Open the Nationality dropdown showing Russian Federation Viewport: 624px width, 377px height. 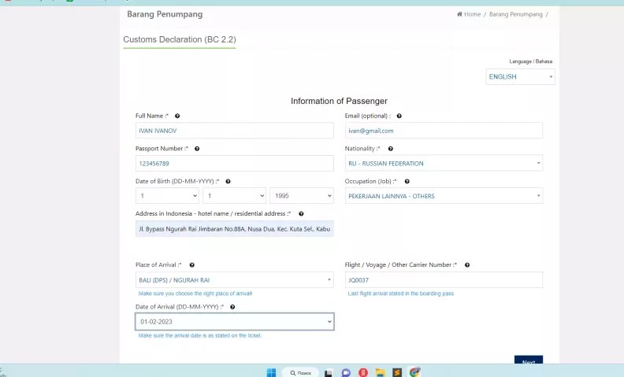point(444,163)
